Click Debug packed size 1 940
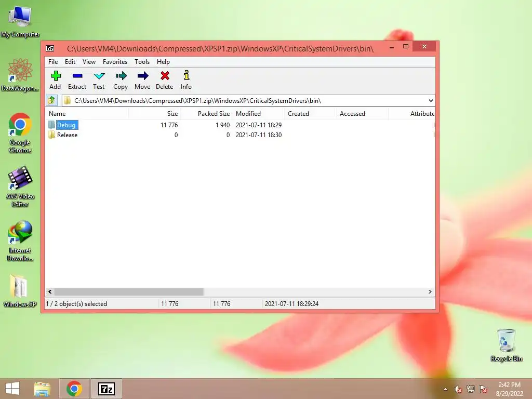Image resolution: width=532 pixels, height=399 pixels. 222,125
